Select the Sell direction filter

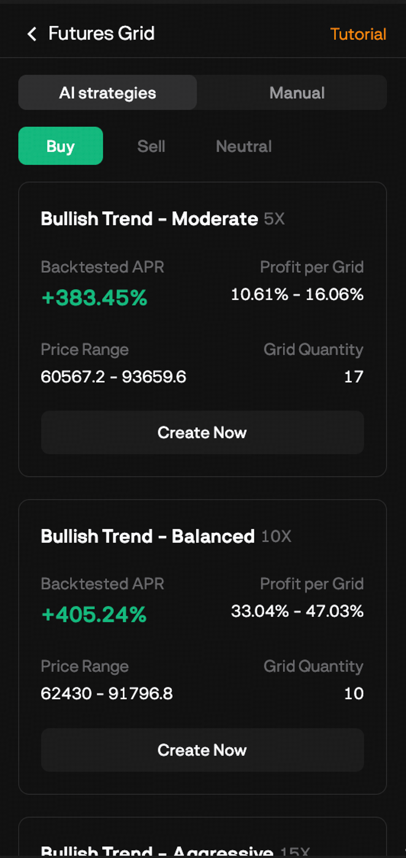click(x=151, y=146)
